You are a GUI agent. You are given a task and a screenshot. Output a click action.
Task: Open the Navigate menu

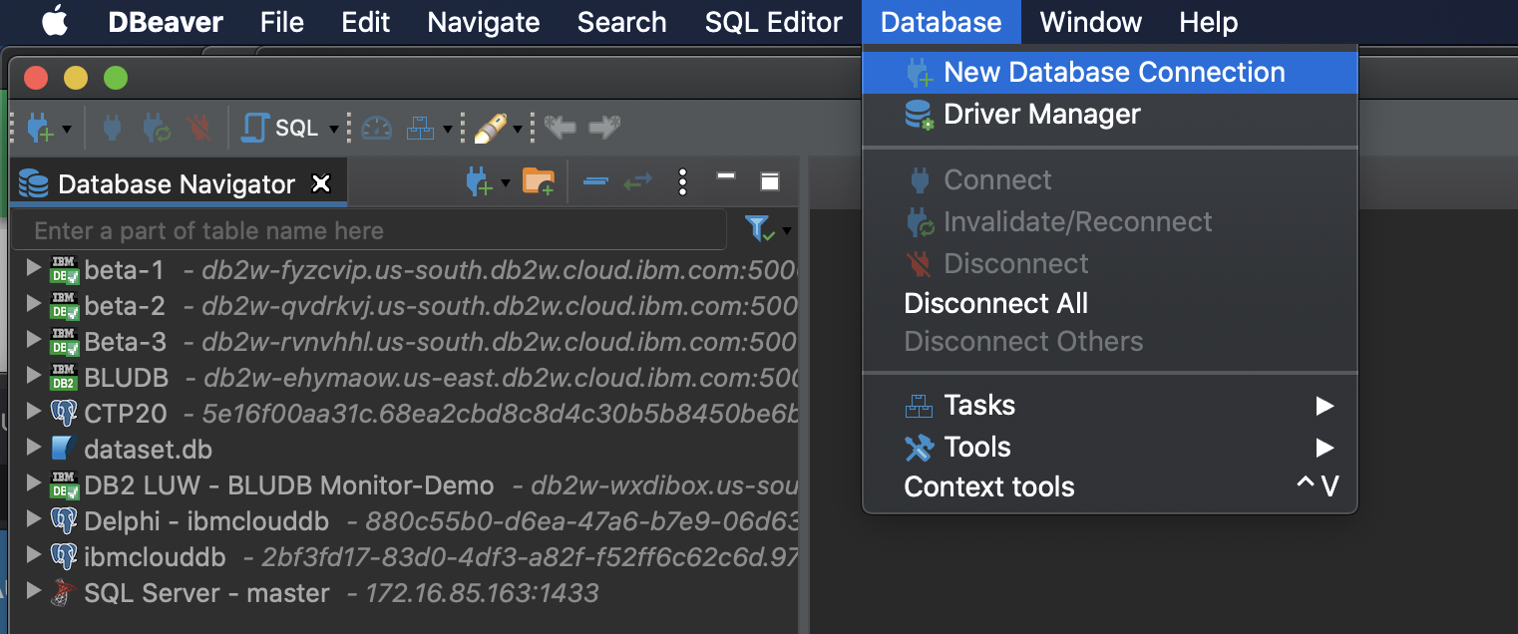coord(484,22)
